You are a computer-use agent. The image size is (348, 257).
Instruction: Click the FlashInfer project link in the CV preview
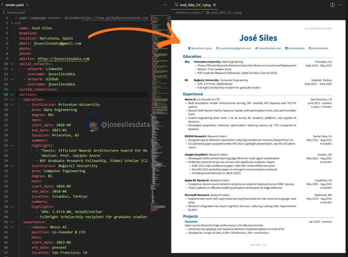pos(191,222)
